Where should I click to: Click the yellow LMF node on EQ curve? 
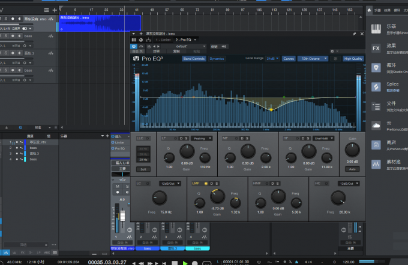click(271, 109)
